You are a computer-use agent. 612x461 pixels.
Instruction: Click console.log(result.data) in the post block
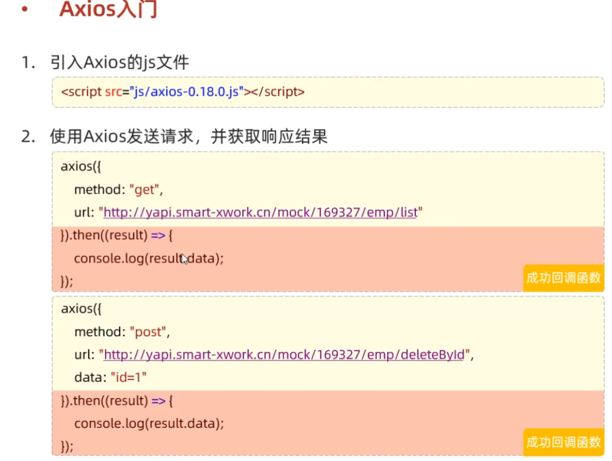tap(149, 423)
